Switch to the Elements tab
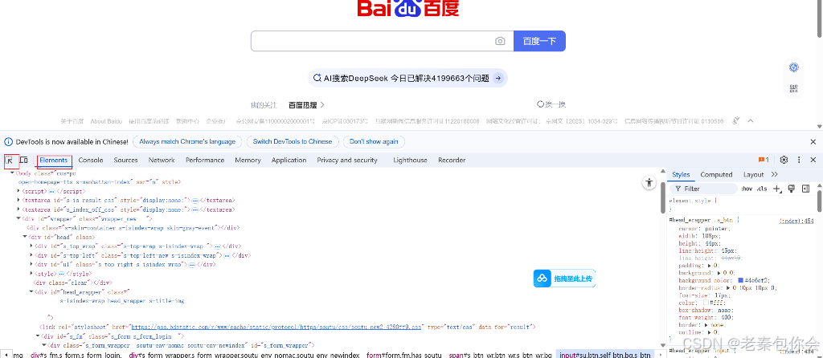This screenshot has width=823, height=358. click(54, 160)
